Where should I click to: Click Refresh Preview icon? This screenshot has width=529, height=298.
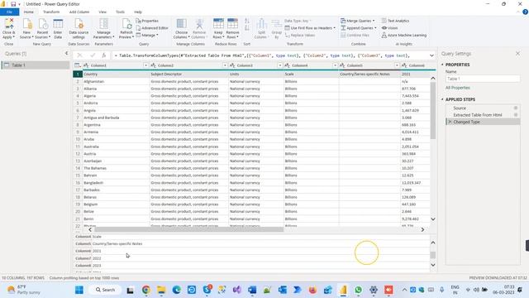point(126,24)
